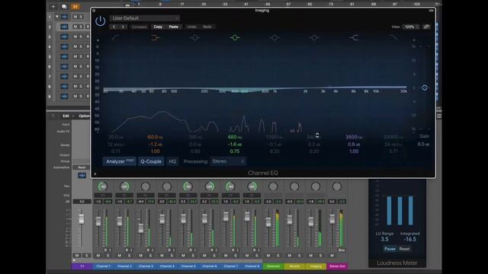Screen dimensions: 488x274
Task: Click the Imaging strip pan knob
Action: [316, 186]
